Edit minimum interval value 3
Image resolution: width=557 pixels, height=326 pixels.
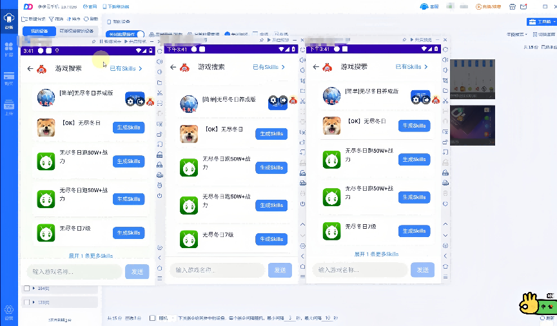pos(290,318)
